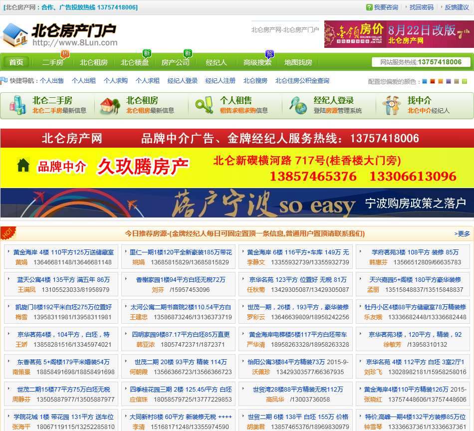Click the 反馈建议 link

457,7
